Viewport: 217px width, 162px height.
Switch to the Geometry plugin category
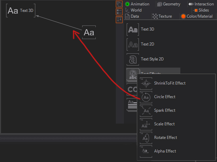tap(168, 4)
